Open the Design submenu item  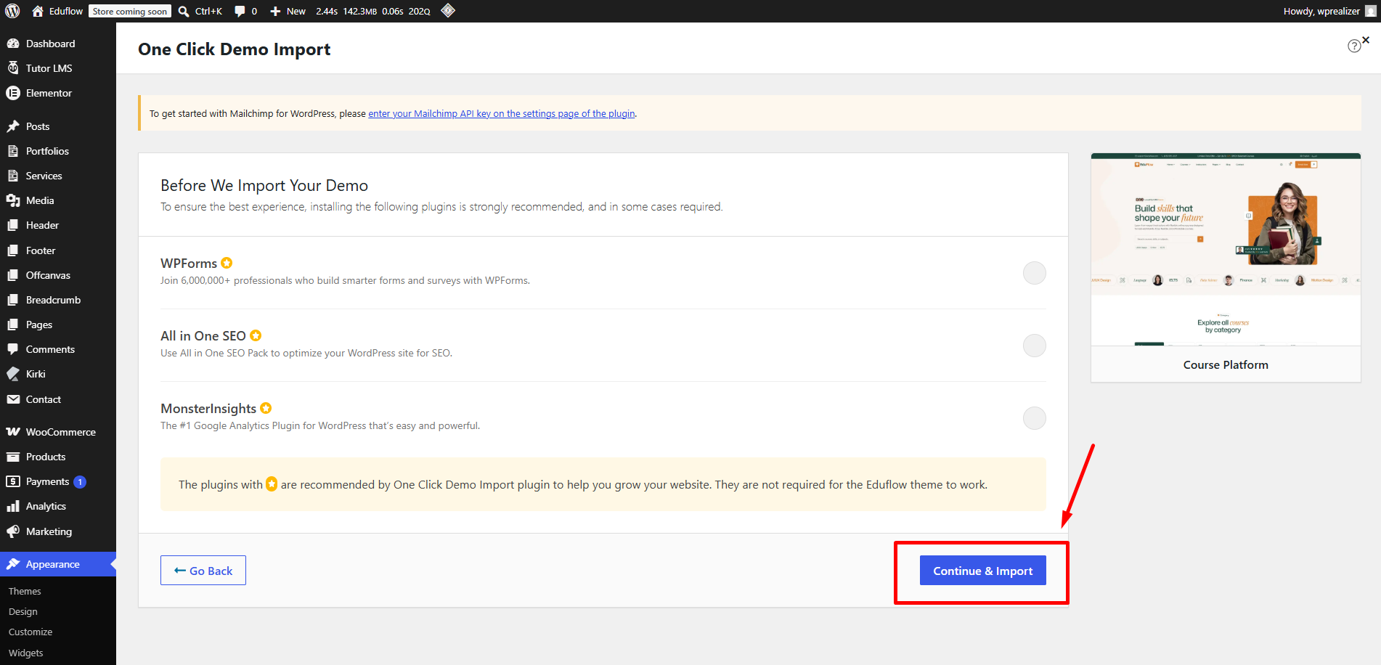pyautogui.click(x=23, y=612)
